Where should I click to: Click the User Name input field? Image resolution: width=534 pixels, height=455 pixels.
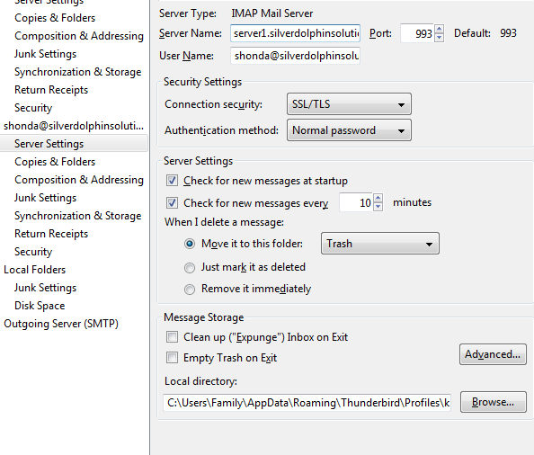coord(295,56)
